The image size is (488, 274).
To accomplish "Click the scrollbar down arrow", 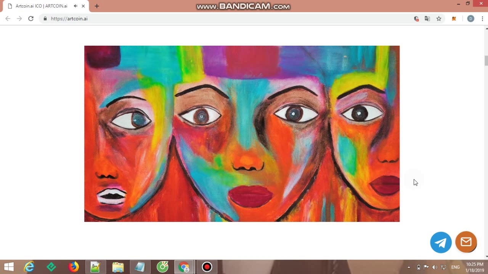I will coord(486,257).
